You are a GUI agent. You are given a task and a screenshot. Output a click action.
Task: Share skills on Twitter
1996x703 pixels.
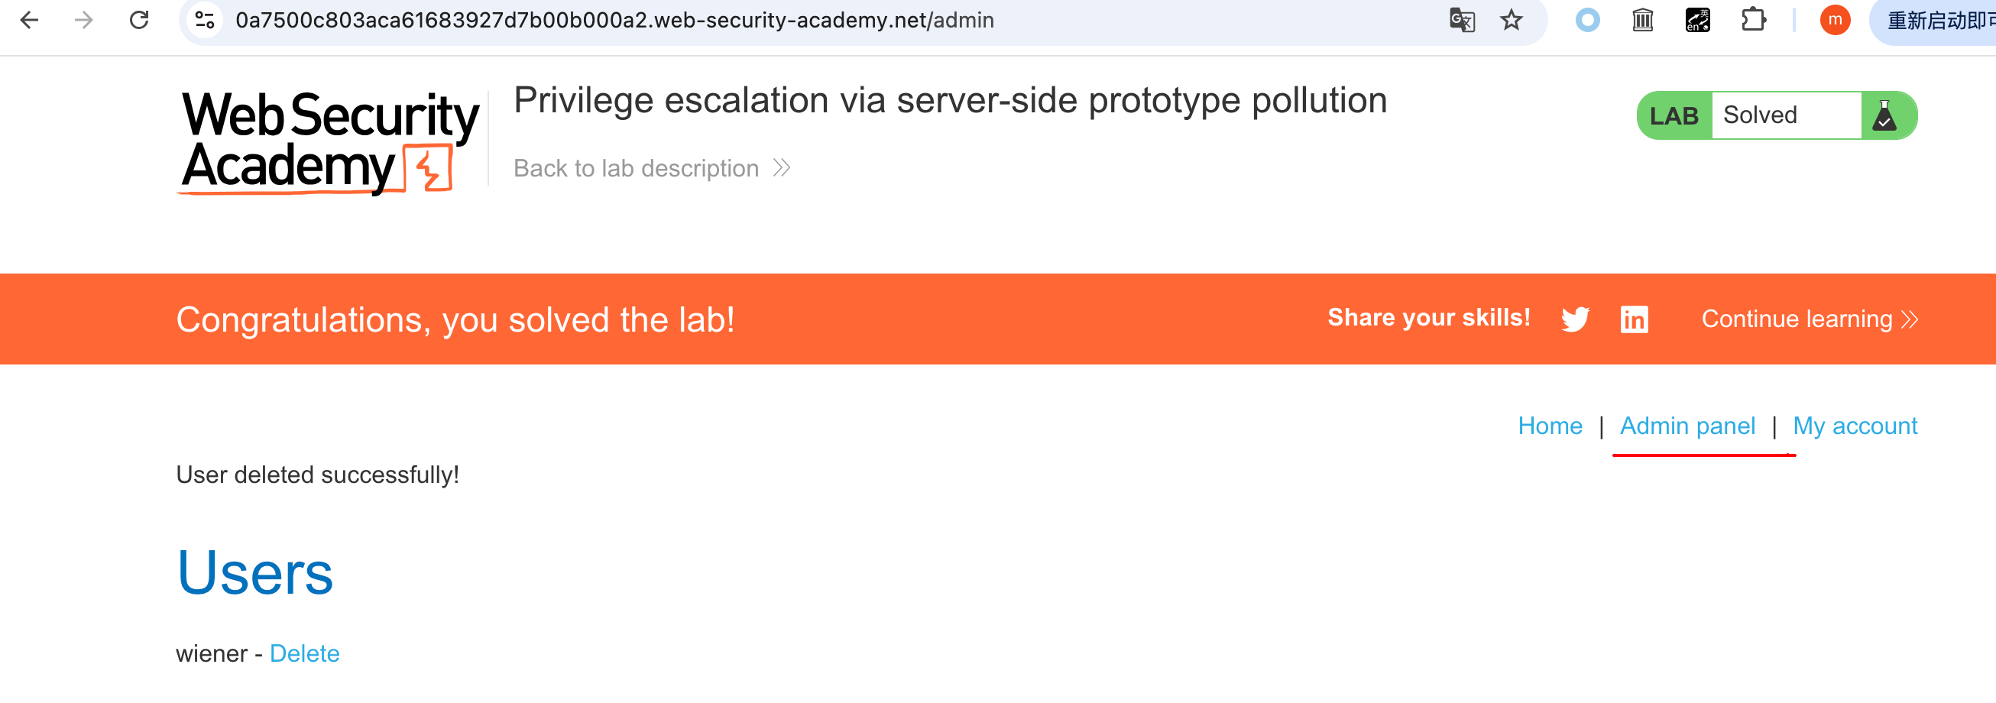point(1574,319)
